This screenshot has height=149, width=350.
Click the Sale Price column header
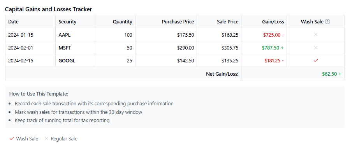pos(219,22)
